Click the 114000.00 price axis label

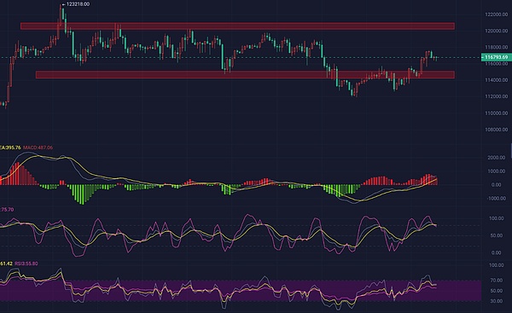point(497,80)
